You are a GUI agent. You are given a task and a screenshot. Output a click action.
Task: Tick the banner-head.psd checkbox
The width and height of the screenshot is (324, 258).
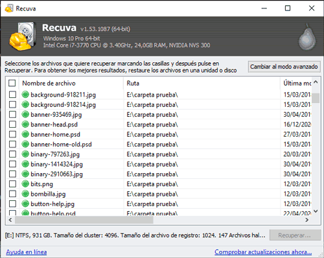tap(12, 124)
